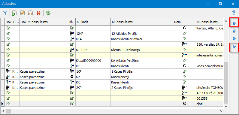Select Kartes, Atlanti cell
Image resolution: width=239 pixels, height=115 pixels.
pos(210,28)
